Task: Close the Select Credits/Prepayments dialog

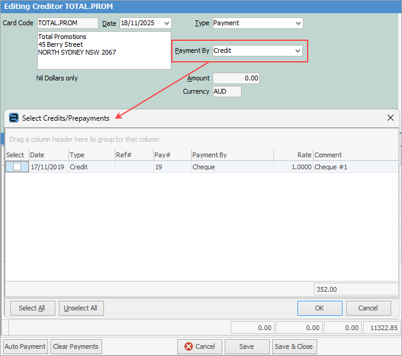Action: point(390,118)
